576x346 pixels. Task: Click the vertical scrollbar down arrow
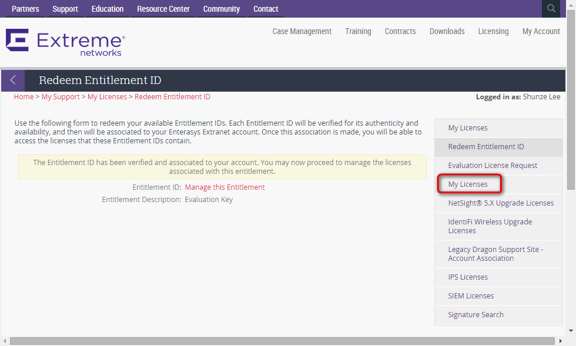click(x=571, y=331)
